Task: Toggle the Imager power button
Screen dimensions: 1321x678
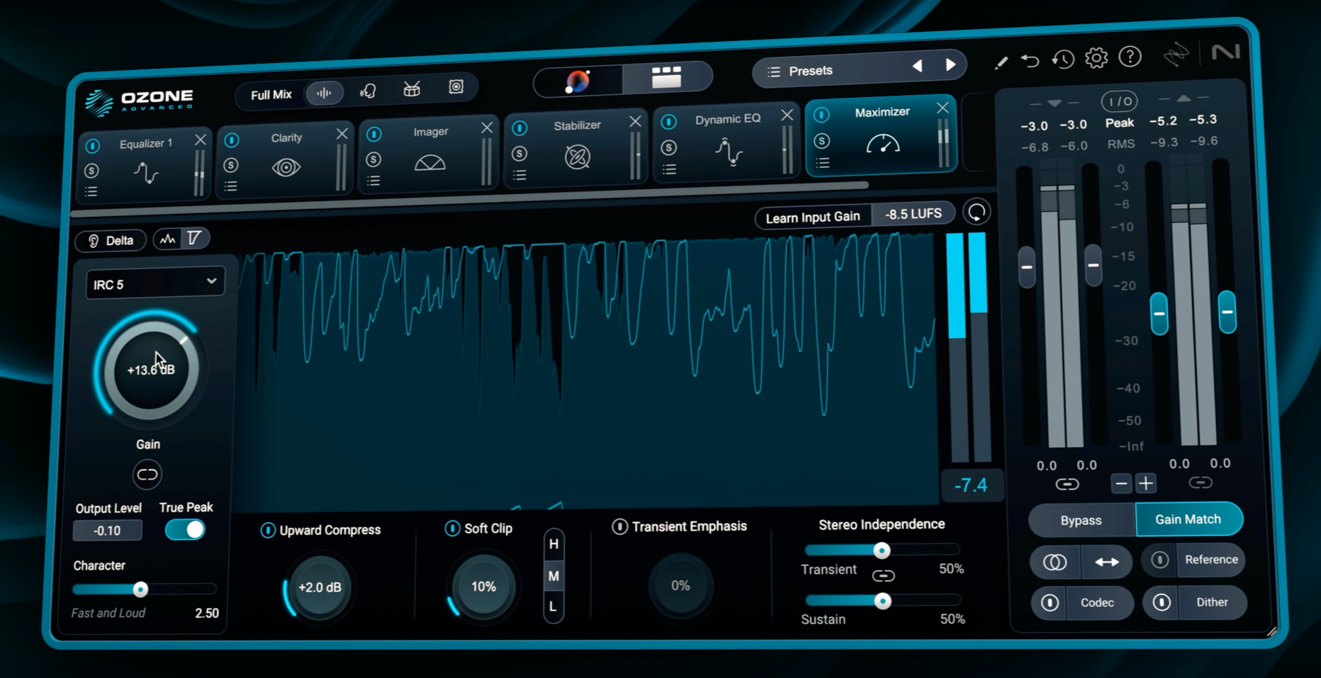Action: click(374, 134)
